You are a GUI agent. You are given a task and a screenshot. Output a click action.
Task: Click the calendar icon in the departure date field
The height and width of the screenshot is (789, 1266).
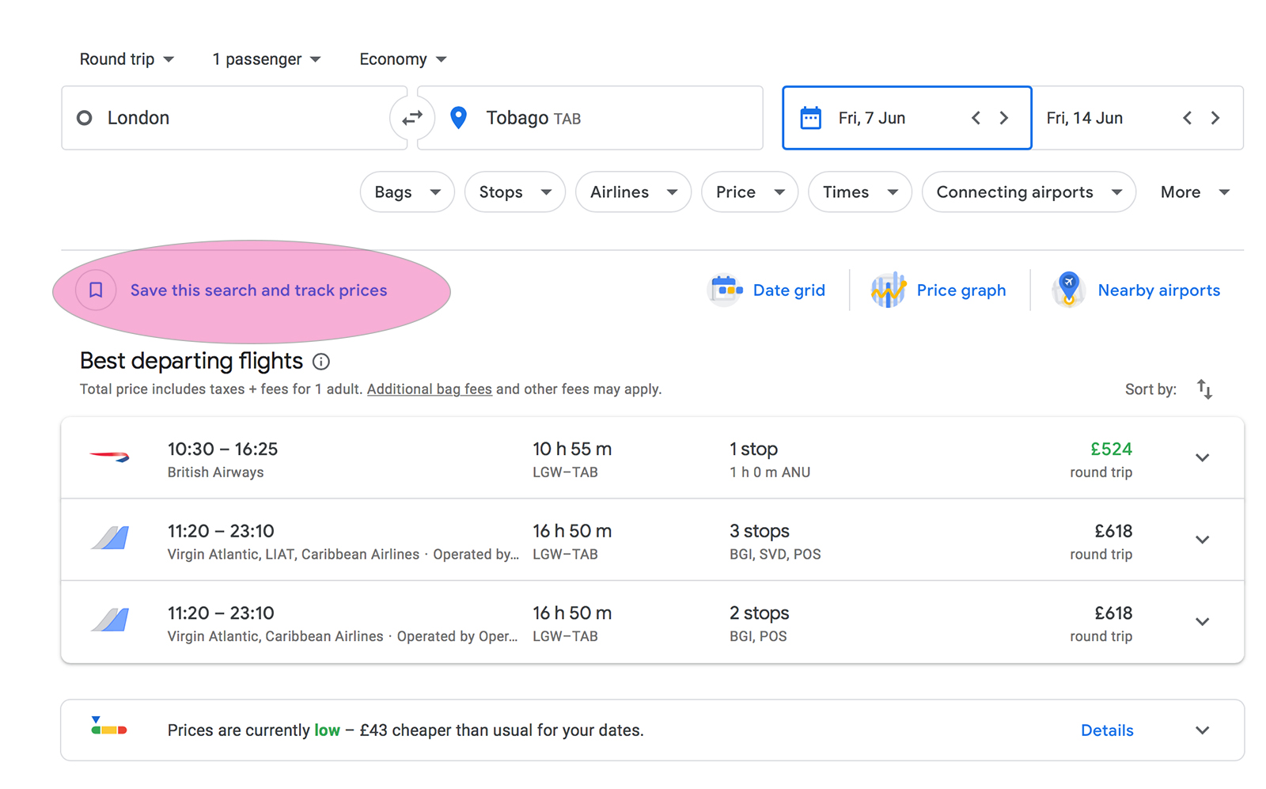click(810, 118)
